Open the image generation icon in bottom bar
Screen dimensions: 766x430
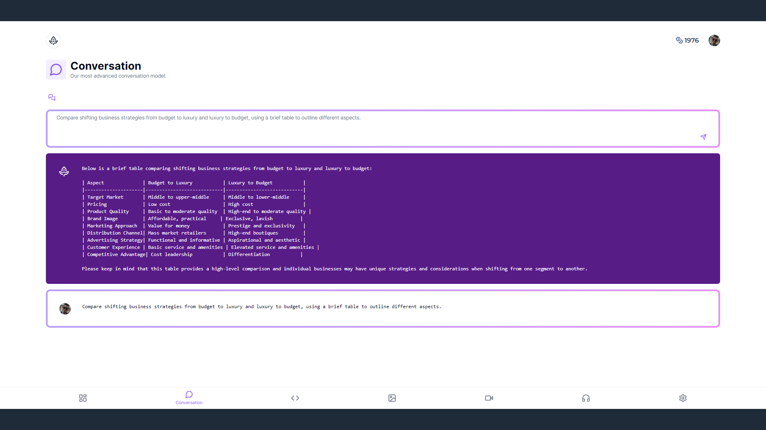pos(392,398)
